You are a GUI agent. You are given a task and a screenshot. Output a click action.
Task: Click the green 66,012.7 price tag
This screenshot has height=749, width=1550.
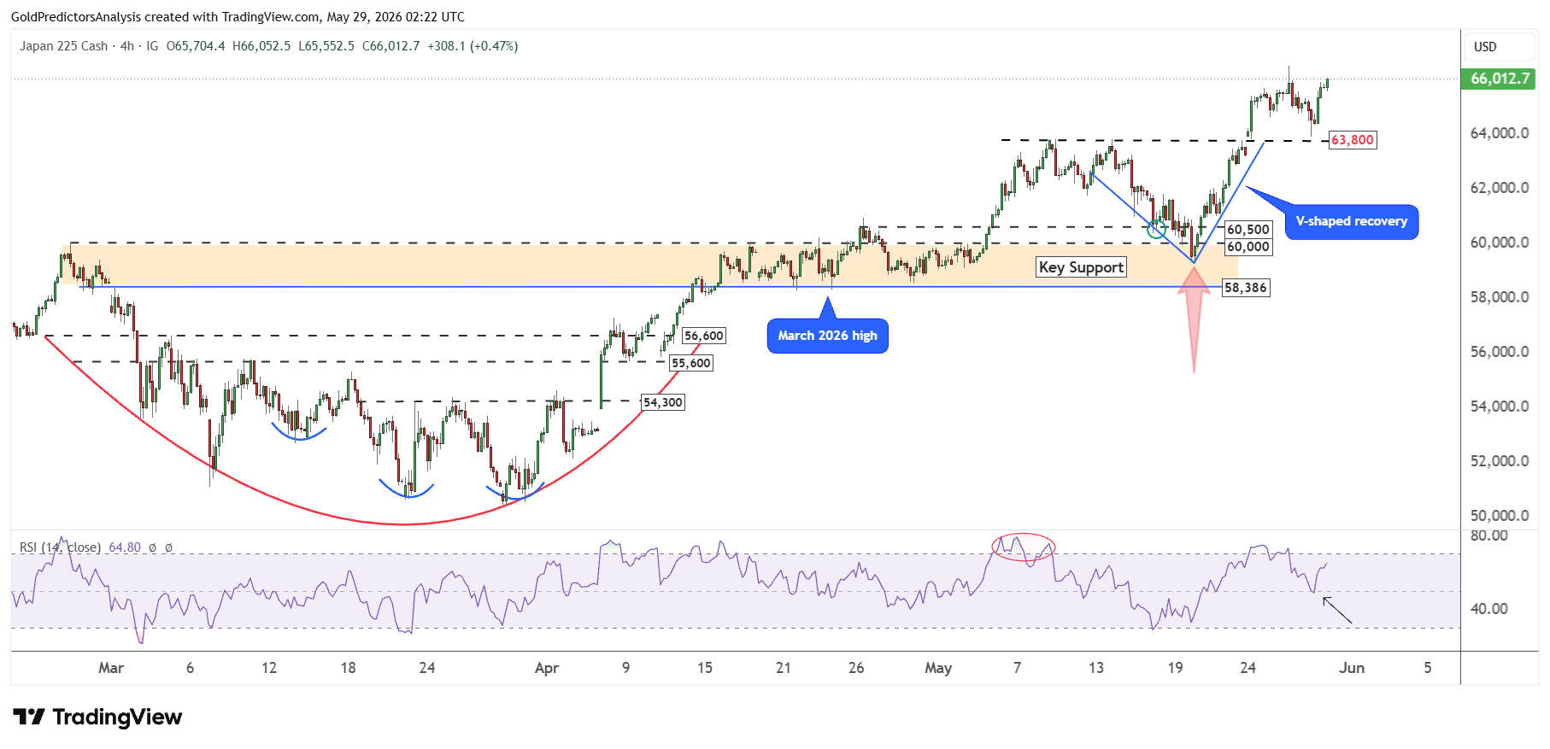[x=1500, y=79]
